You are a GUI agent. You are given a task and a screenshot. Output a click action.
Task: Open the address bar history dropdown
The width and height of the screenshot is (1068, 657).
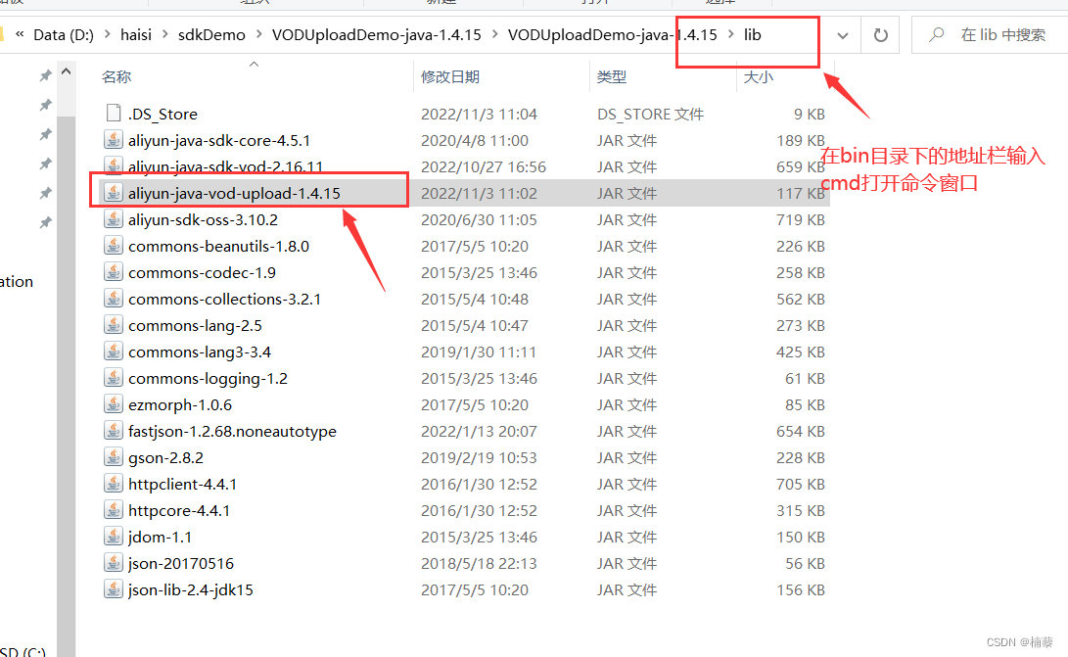pos(842,33)
